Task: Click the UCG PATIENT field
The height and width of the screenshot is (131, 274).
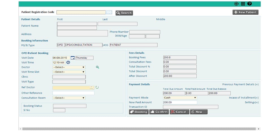Action: 134,45
